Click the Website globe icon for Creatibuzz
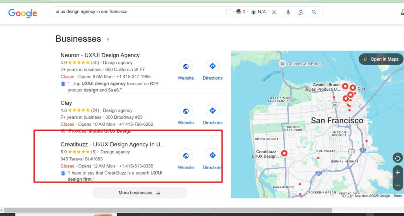 click(x=186, y=156)
